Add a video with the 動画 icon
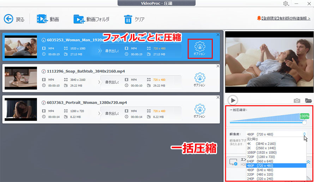This screenshot has height=182, width=314. point(42,19)
